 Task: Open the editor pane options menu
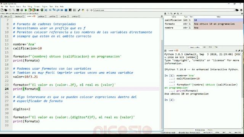click(x=162, y=16)
